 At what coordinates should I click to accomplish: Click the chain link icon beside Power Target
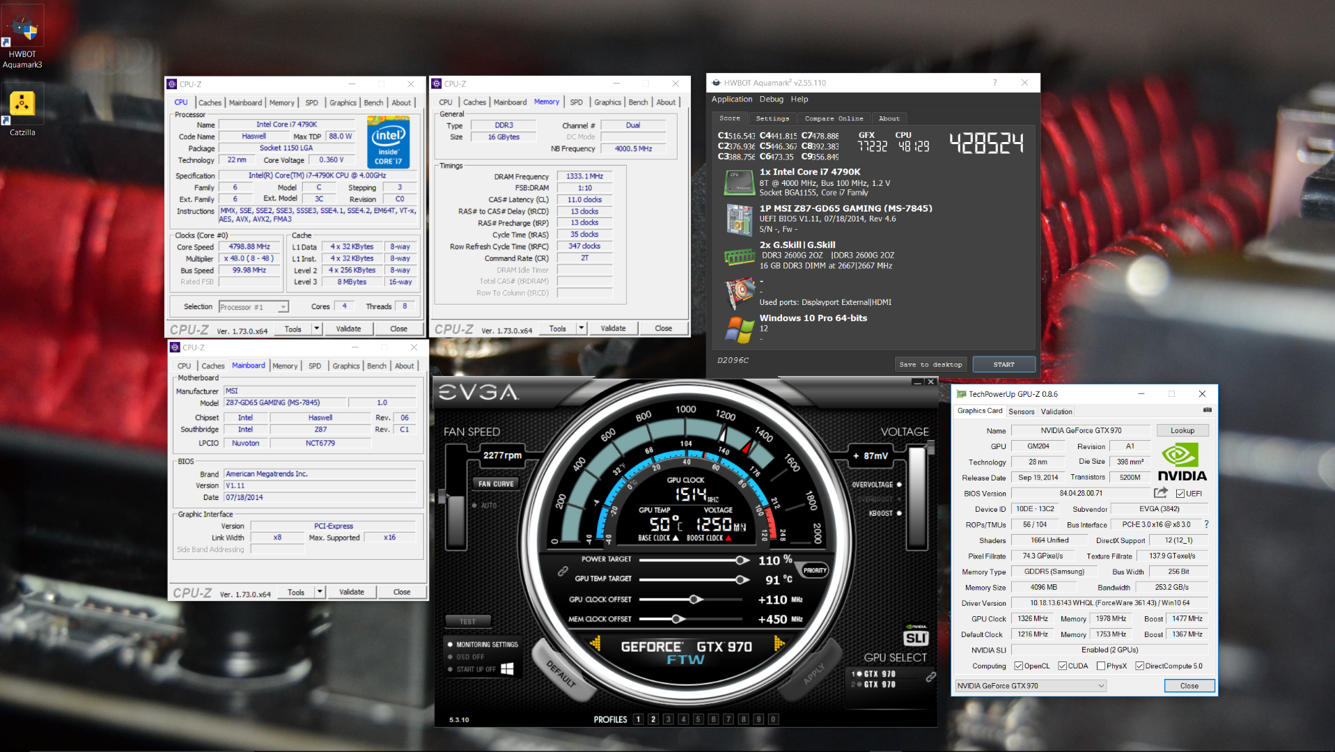tap(563, 570)
